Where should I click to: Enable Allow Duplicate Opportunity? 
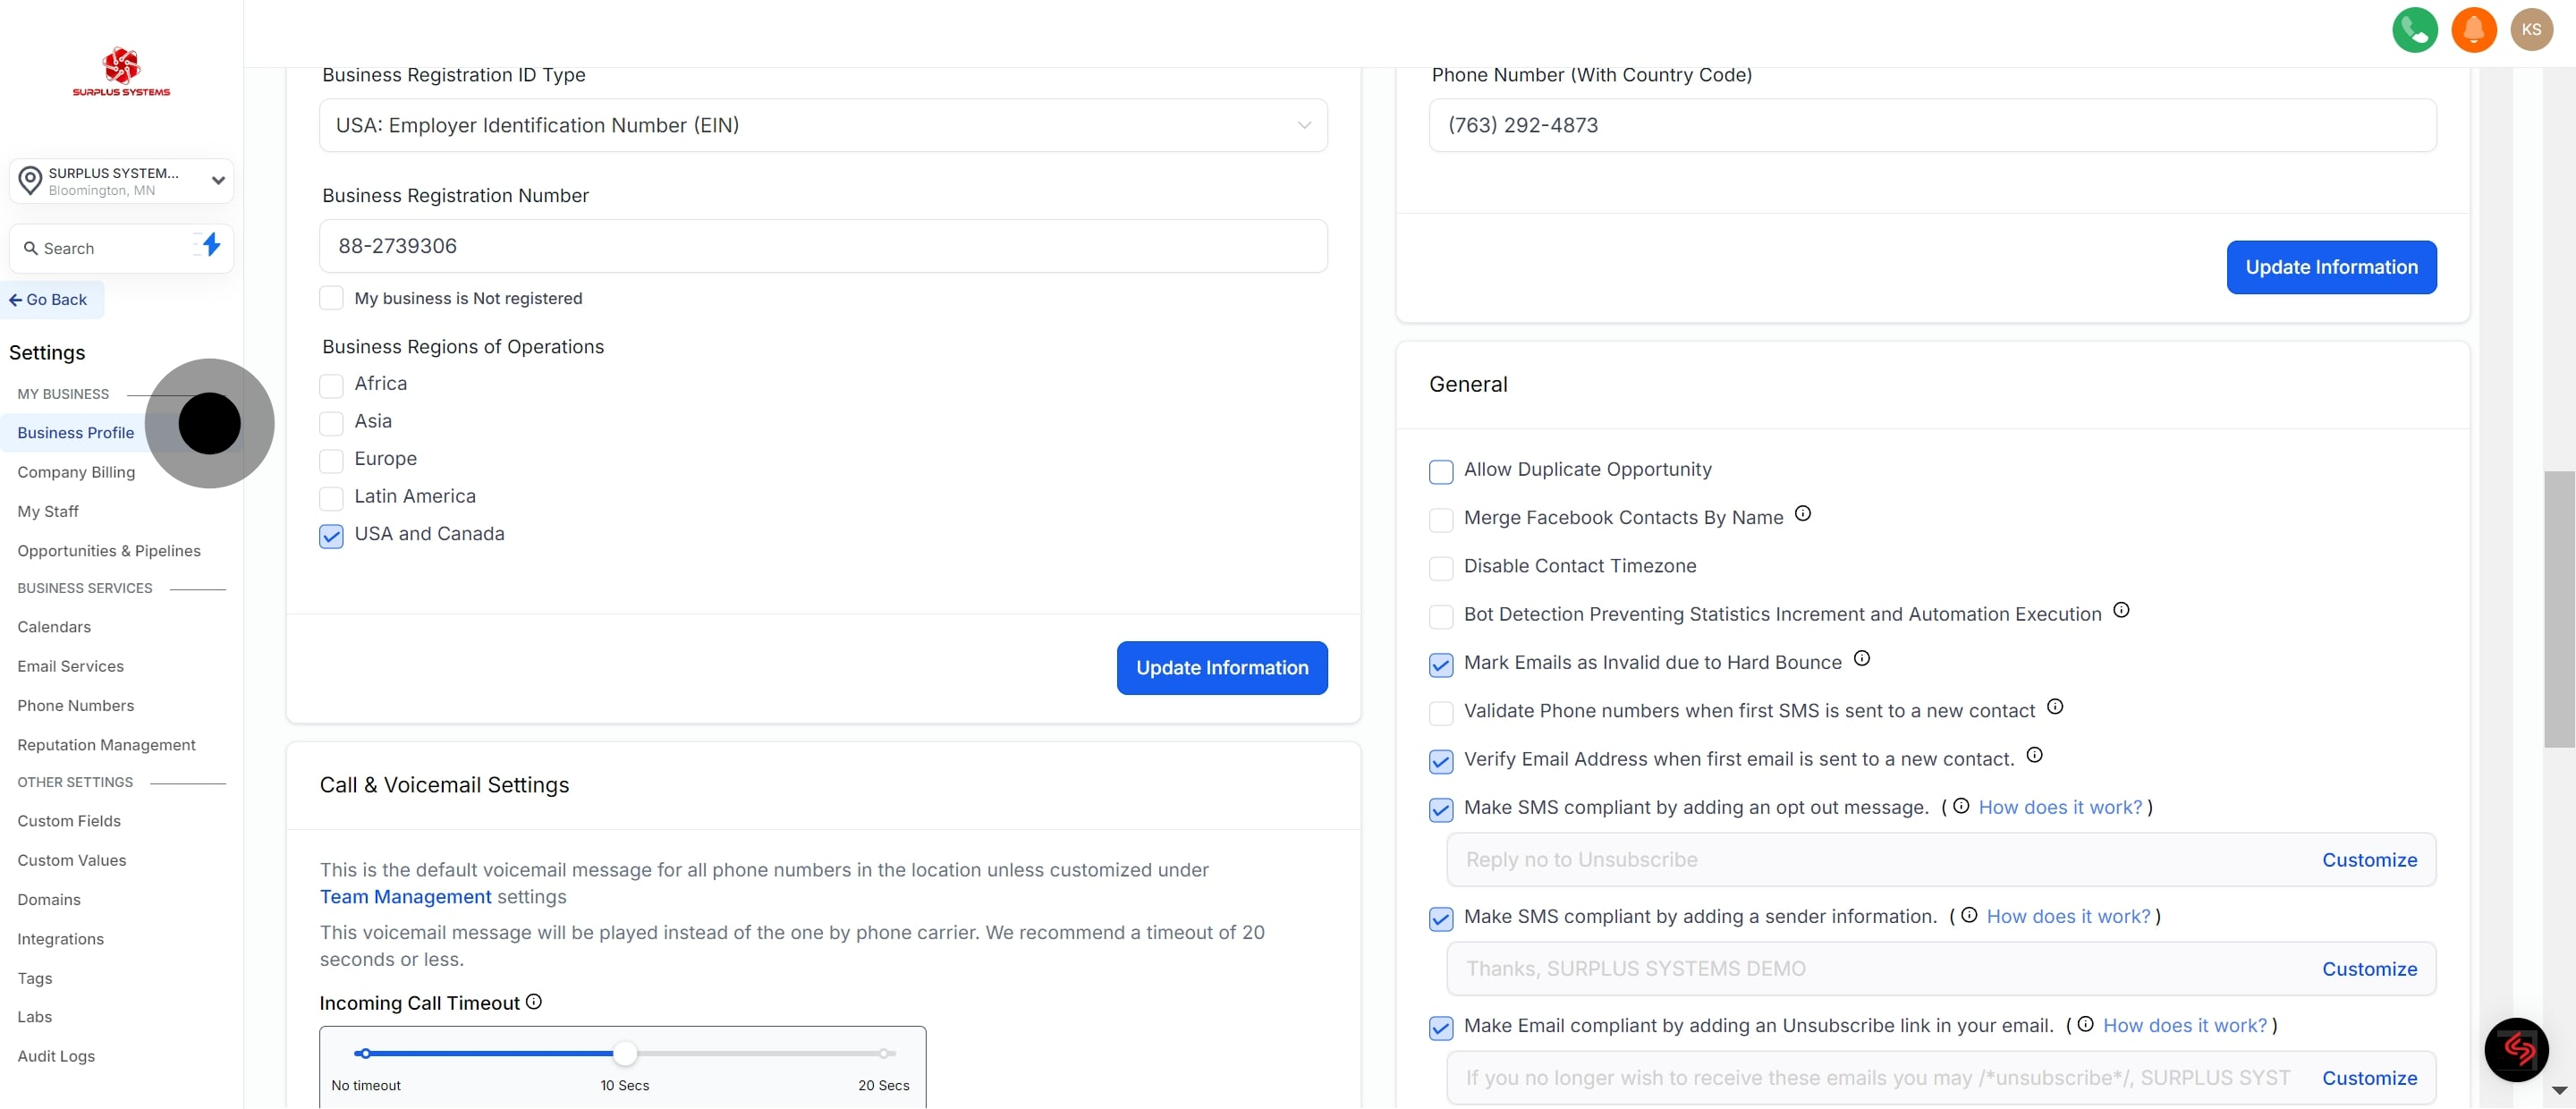pyautogui.click(x=1441, y=471)
